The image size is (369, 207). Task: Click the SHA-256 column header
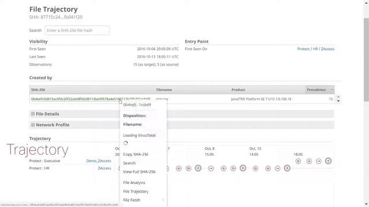pyautogui.click(x=38, y=90)
